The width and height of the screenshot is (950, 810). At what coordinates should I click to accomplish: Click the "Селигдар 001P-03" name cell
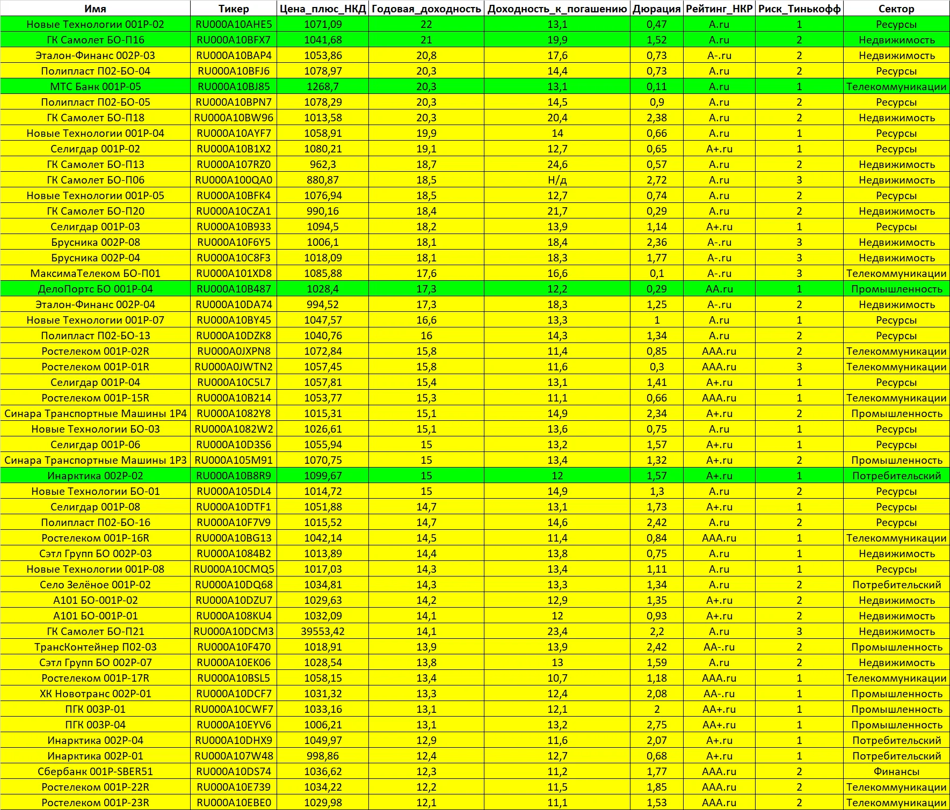pyautogui.click(x=96, y=227)
